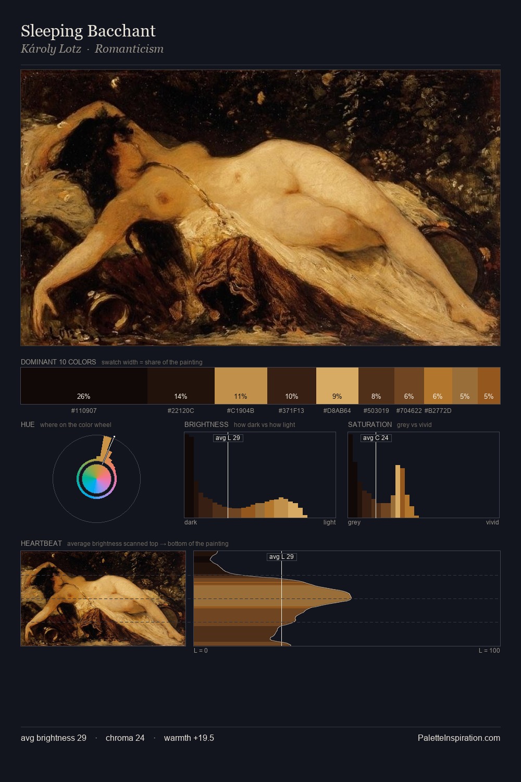The width and height of the screenshot is (521, 782).
Task: Click the "HEARTBEAT" section heading
Action: [x=41, y=543]
